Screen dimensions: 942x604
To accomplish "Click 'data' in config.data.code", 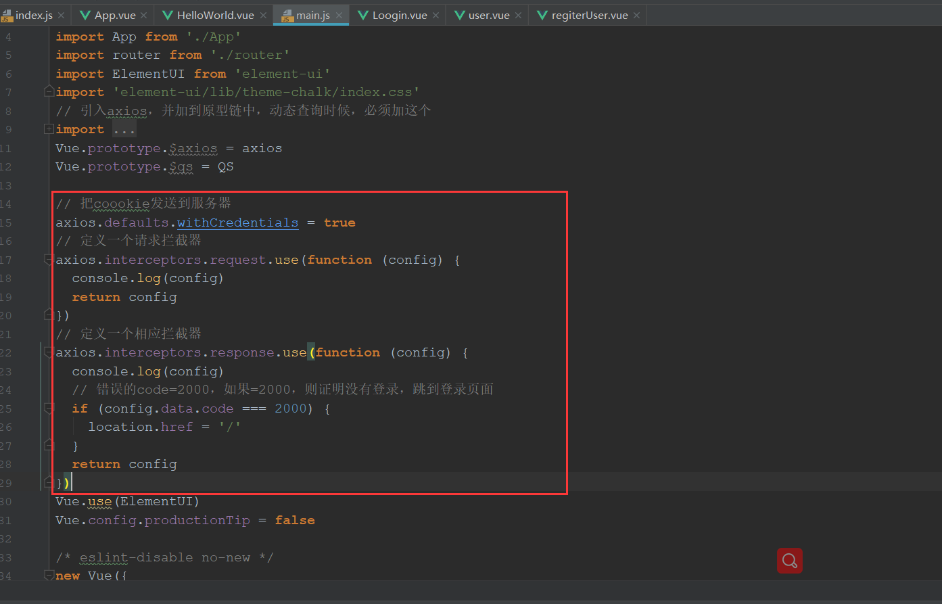I will pyautogui.click(x=177, y=409).
